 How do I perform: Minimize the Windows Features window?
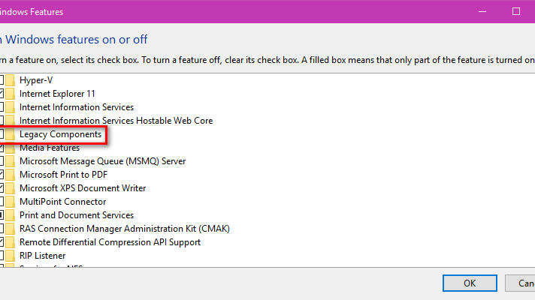coord(482,11)
